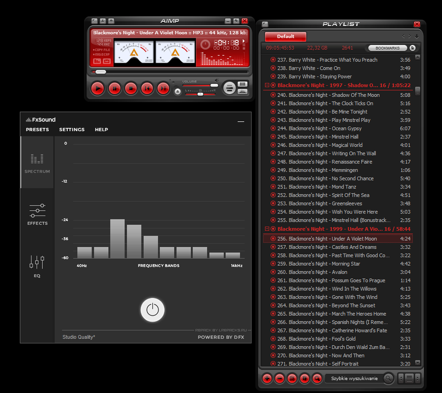Click the cassette icon in AIMP display
Screen dimensions: 442x393
click(107, 61)
